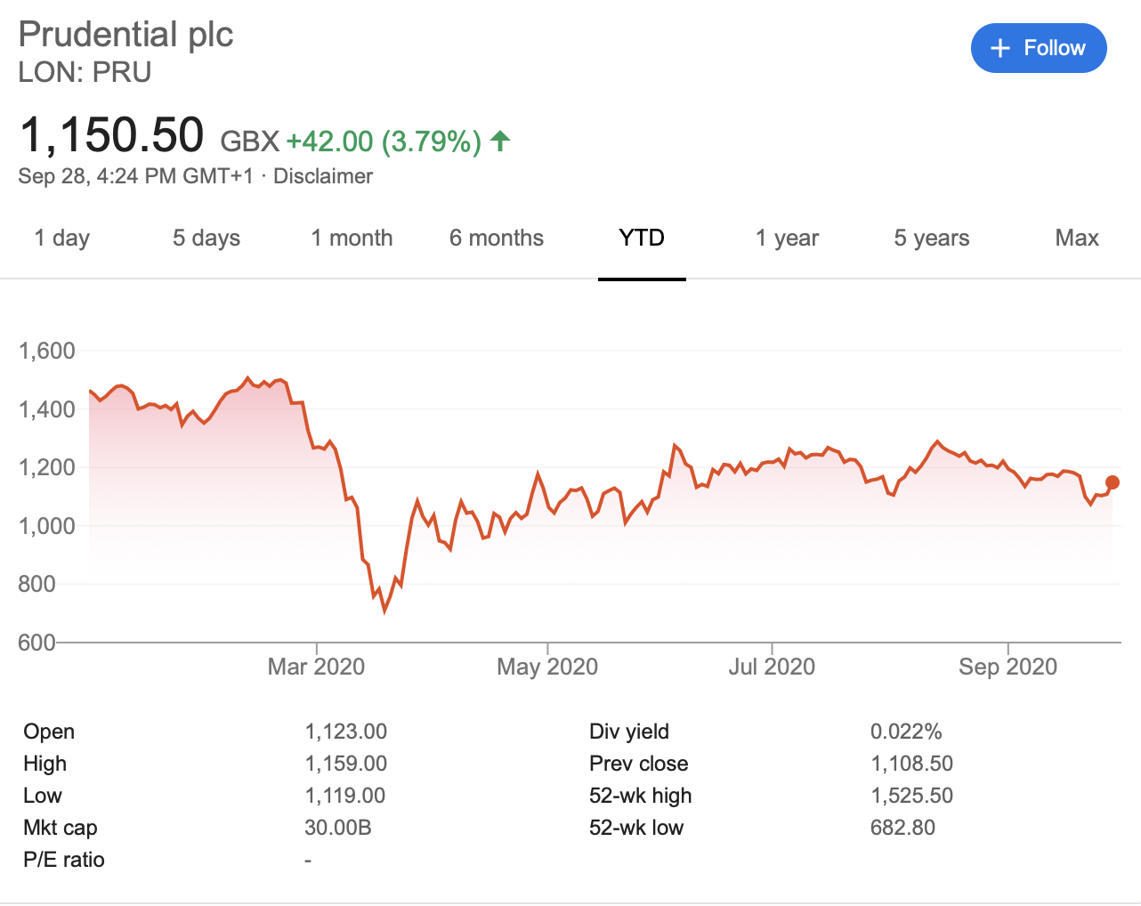Follow Prudential plc stock
Screen dimensions: 1141x906
(x=1039, y=48)
